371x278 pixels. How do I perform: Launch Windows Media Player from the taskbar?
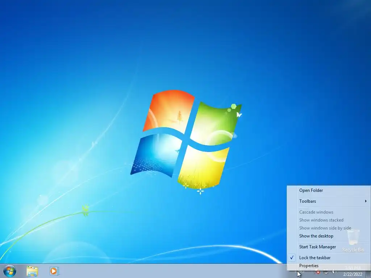(54, 271)
